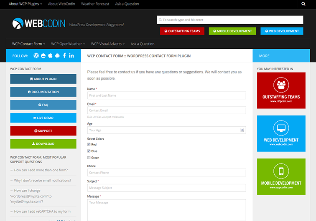Open the Outstaffing Teams riffpoint.com banner
Image resolution: width=316 pixels, height=221 pixels.
coord(281,90)
